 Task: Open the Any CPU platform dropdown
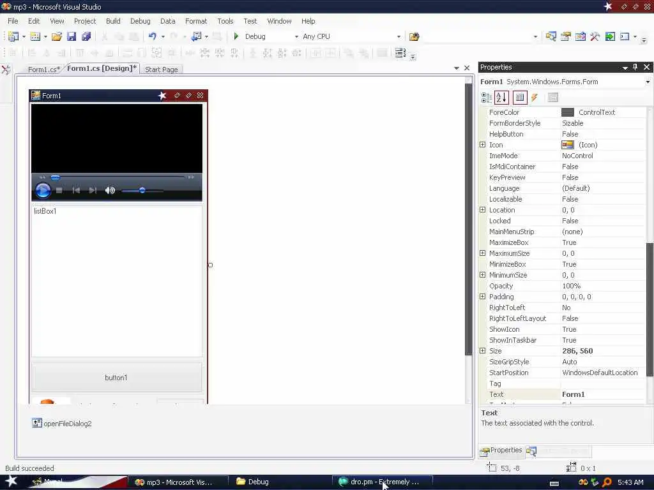399,36
